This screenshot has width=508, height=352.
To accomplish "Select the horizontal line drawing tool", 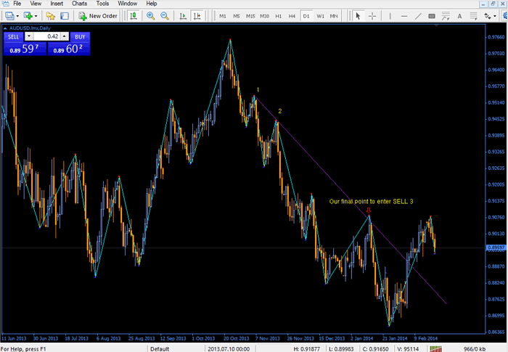I will [x=404, y=15].
